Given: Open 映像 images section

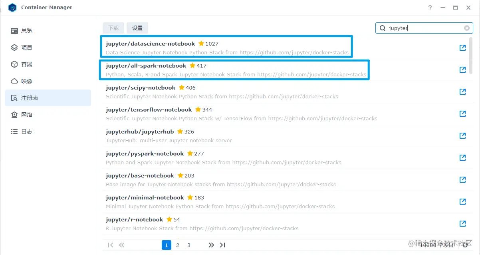Looking at the screenshot, I should [48, 81].
